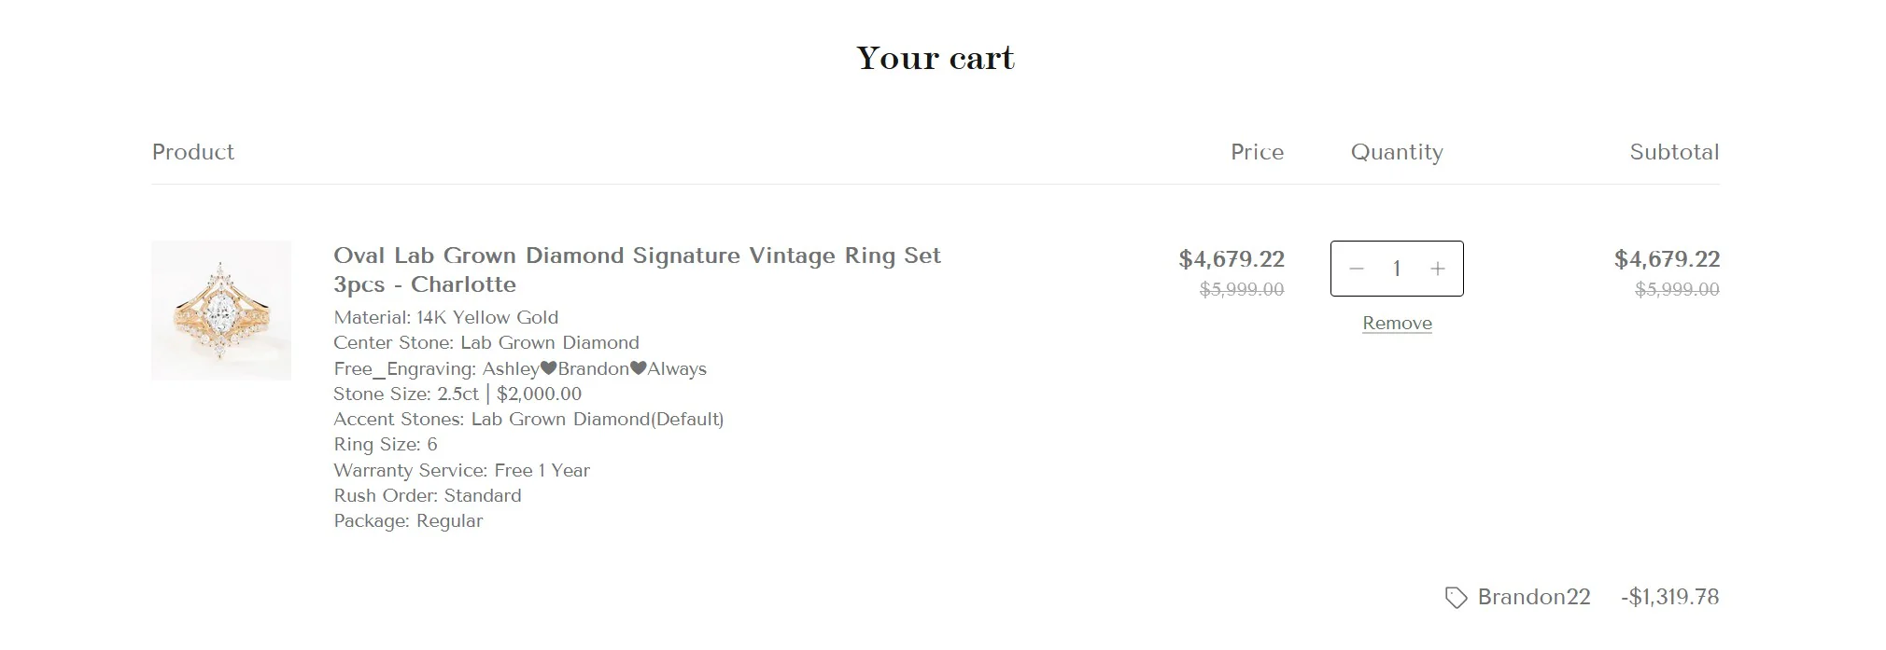This screenshot has height=650, width=1886.
Task: Click the quantity field showing 1
Action: tap(1397, 269)
